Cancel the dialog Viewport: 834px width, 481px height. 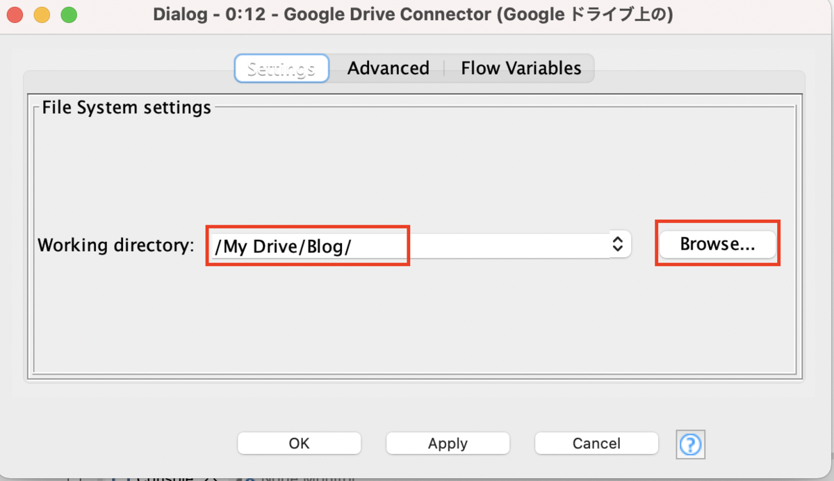(596, 443)
